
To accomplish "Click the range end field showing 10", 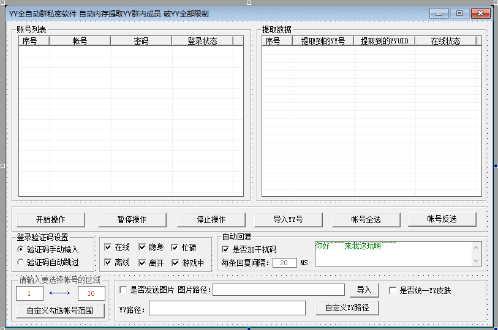I will (x=91, y=293).
